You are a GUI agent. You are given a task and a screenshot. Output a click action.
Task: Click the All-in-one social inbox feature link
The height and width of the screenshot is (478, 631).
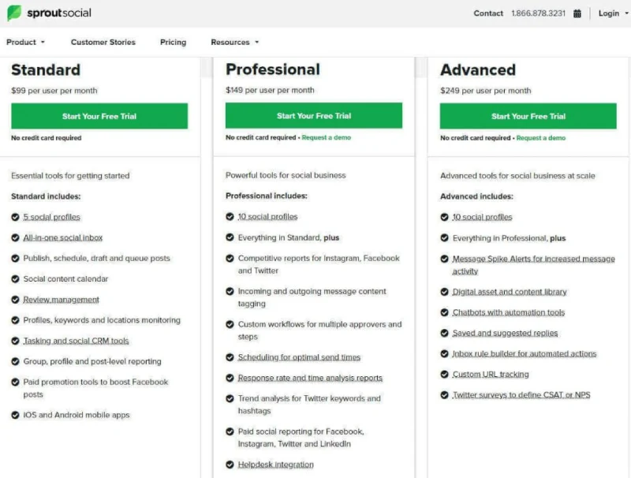(x=63, y=237)
